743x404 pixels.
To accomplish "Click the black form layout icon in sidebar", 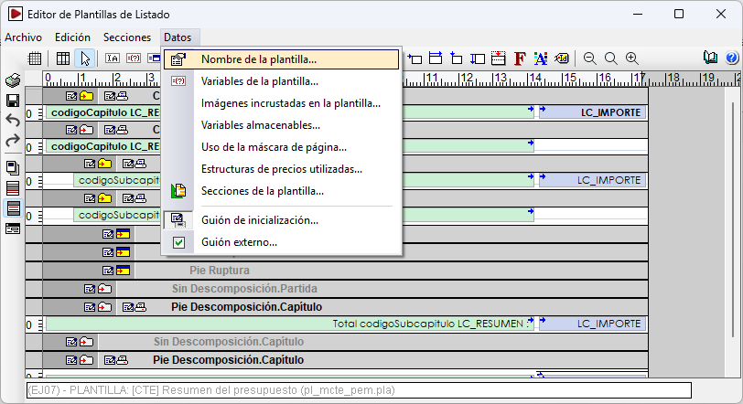I will [13, 229].
